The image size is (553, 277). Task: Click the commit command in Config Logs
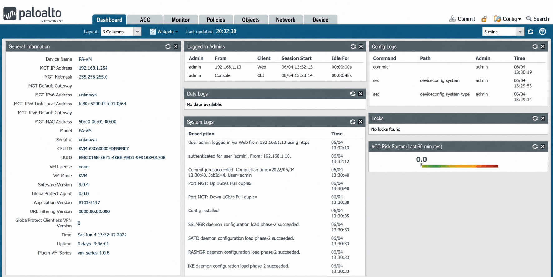click(380, 67)
